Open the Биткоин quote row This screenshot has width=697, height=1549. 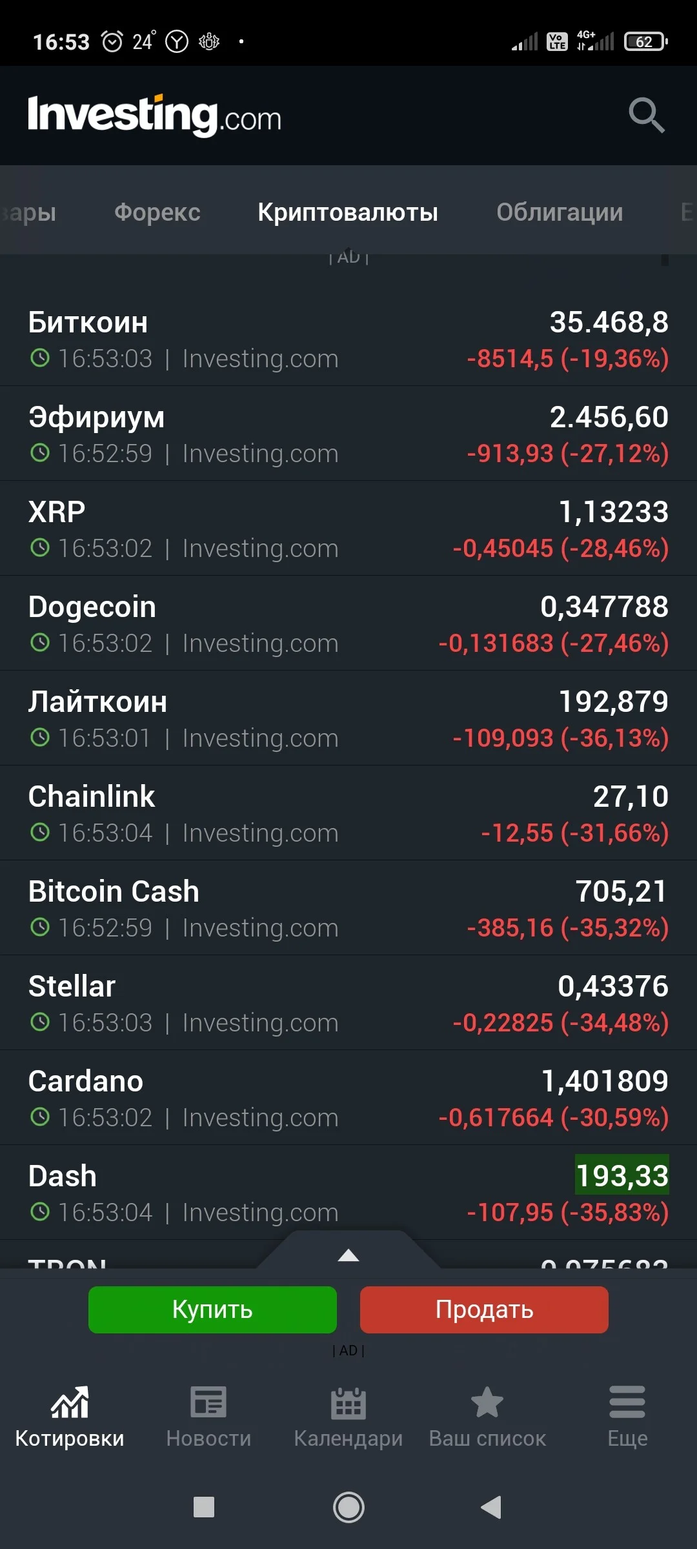[x=348, y=339]
